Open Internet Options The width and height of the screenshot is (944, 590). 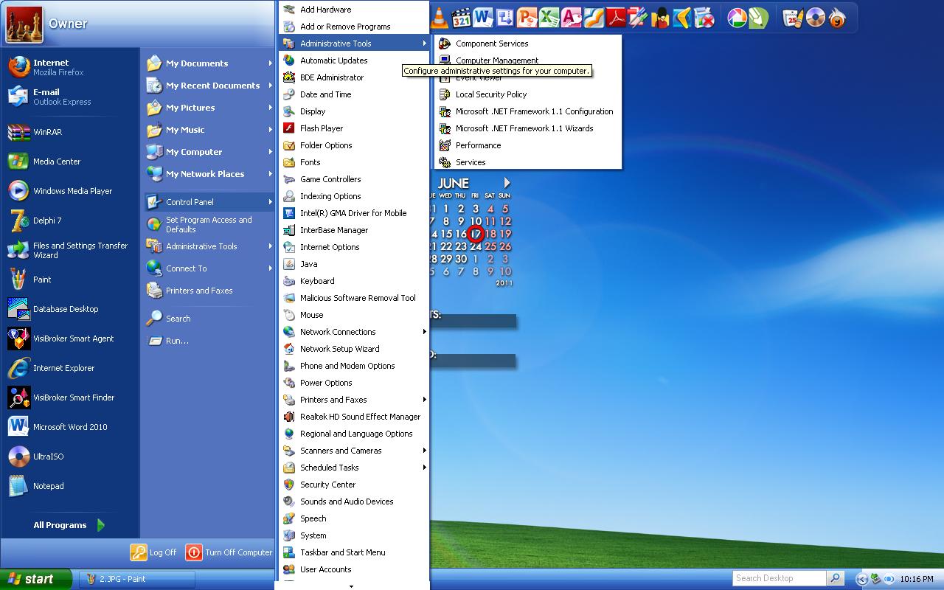(355, 247)
